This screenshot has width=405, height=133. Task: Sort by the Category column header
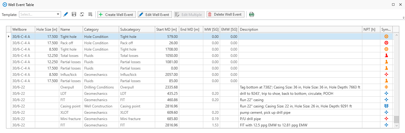coord(100,29)
